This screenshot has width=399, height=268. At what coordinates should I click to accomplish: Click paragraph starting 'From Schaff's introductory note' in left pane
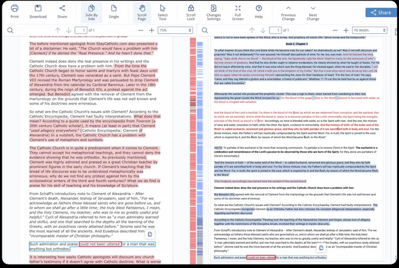pyautogui.click(x=94, y=215)
